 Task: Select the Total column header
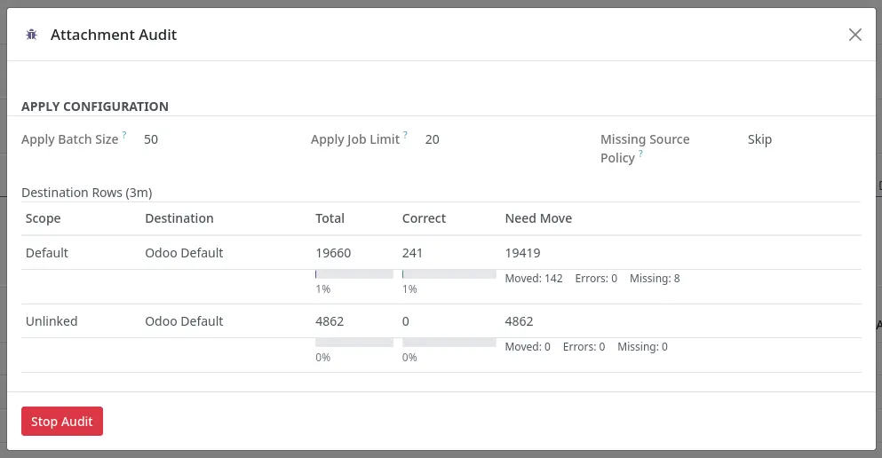click(x=330, y=218)
